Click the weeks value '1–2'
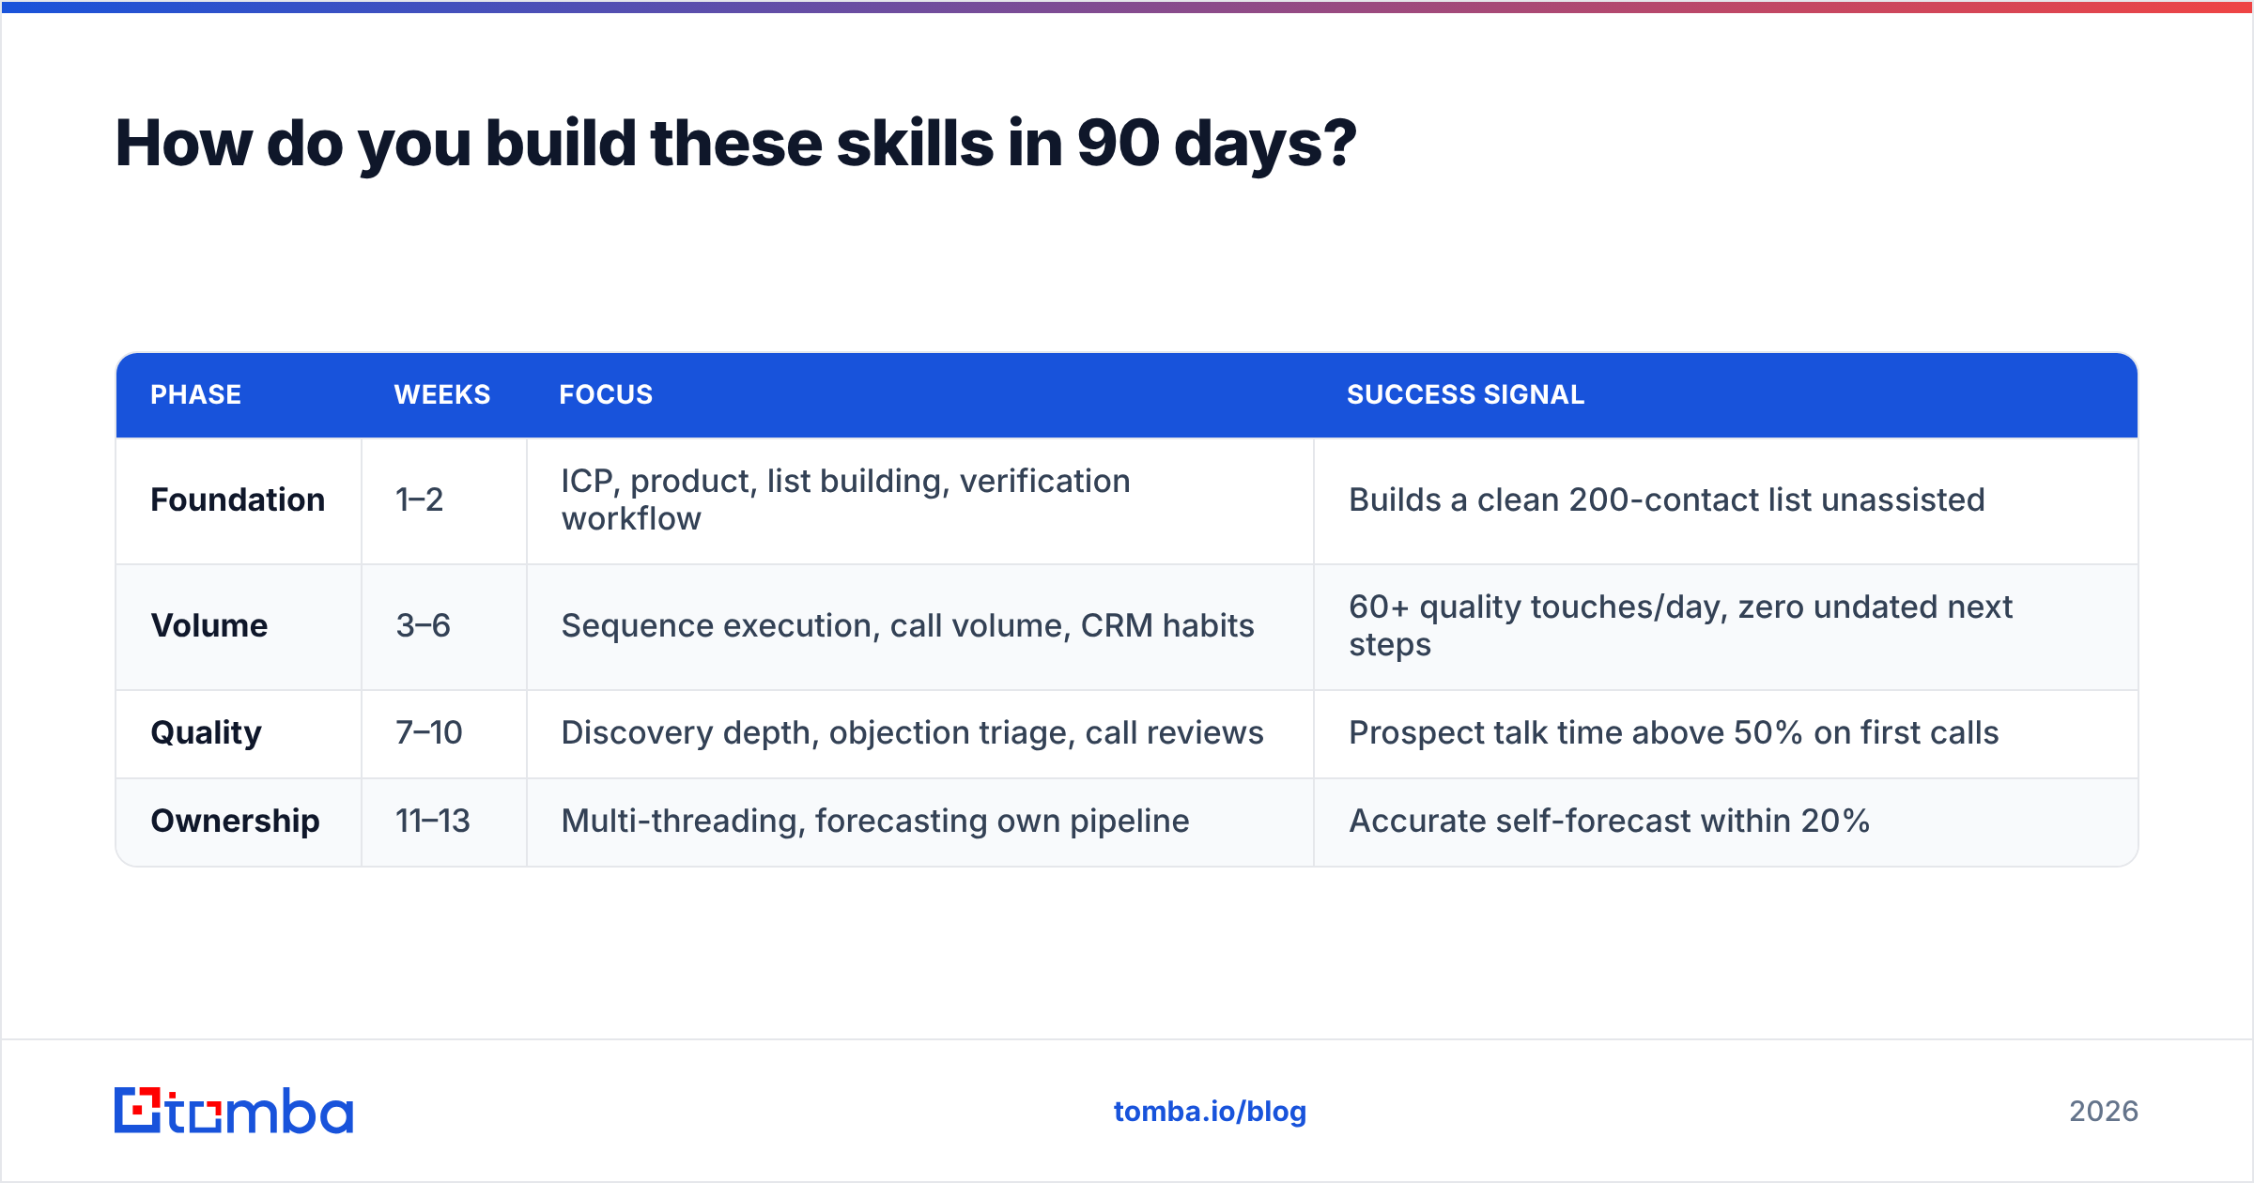This screenshot has width=2254, height=1183. [x=419, y=499]
